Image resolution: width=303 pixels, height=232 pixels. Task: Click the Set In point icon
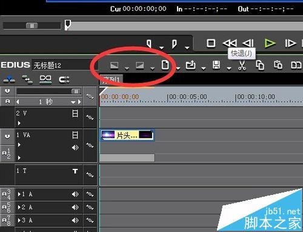[x=149, y=44]
